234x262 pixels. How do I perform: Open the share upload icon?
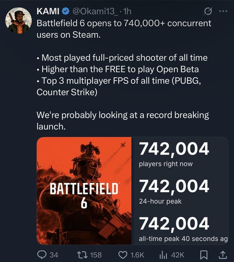tap(223, 255)
